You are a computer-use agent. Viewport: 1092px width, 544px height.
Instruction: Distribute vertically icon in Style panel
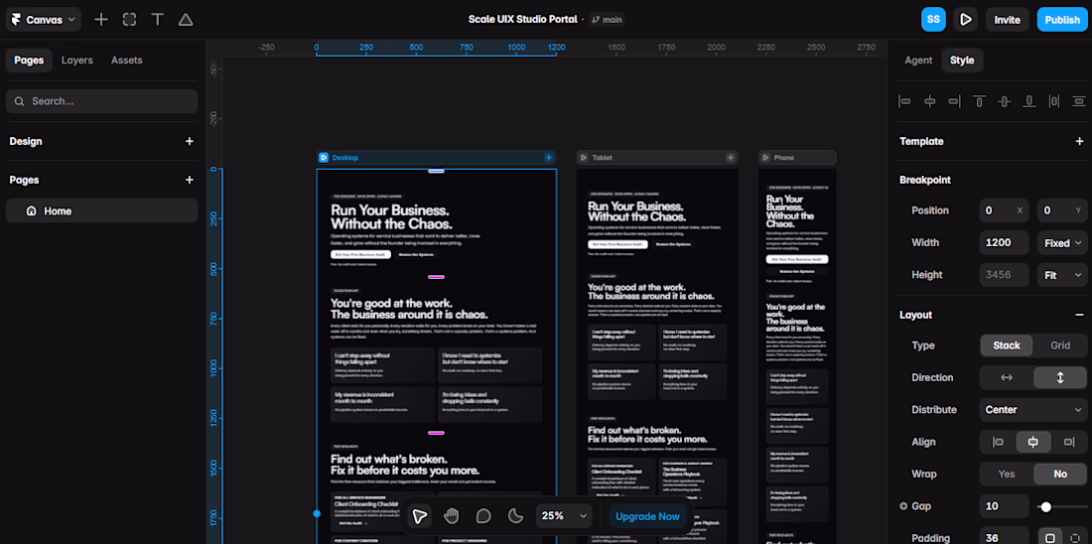tap(1079, 101)
